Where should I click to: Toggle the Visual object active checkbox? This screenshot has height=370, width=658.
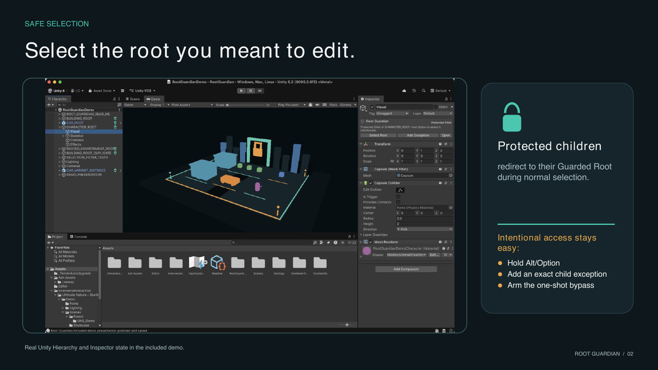click(372, 107)
